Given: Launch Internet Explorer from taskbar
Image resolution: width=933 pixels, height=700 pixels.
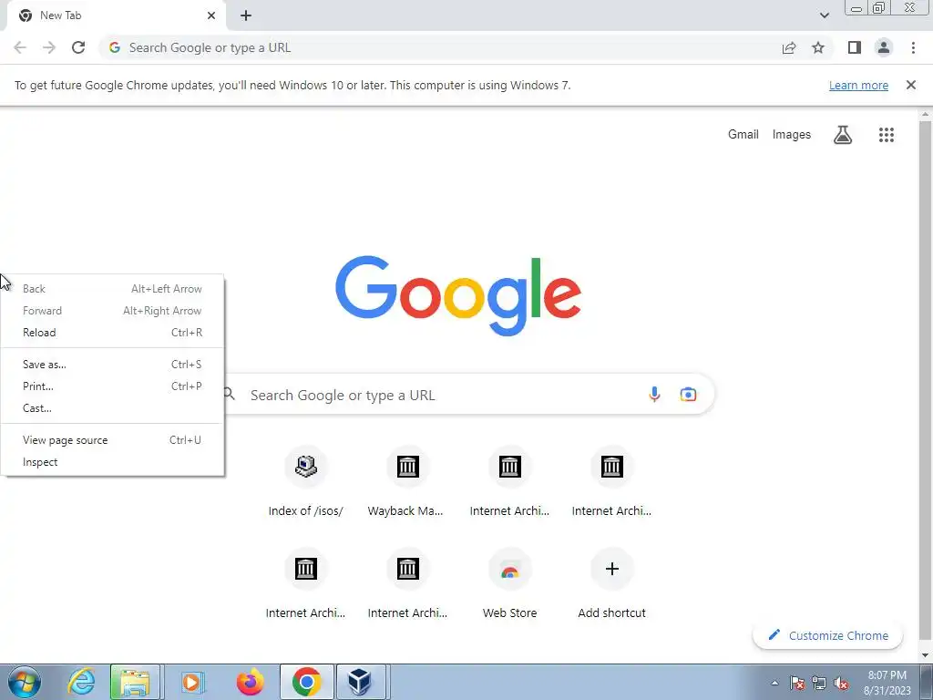Looking at the screenshot, I should [x=81, y=682].
